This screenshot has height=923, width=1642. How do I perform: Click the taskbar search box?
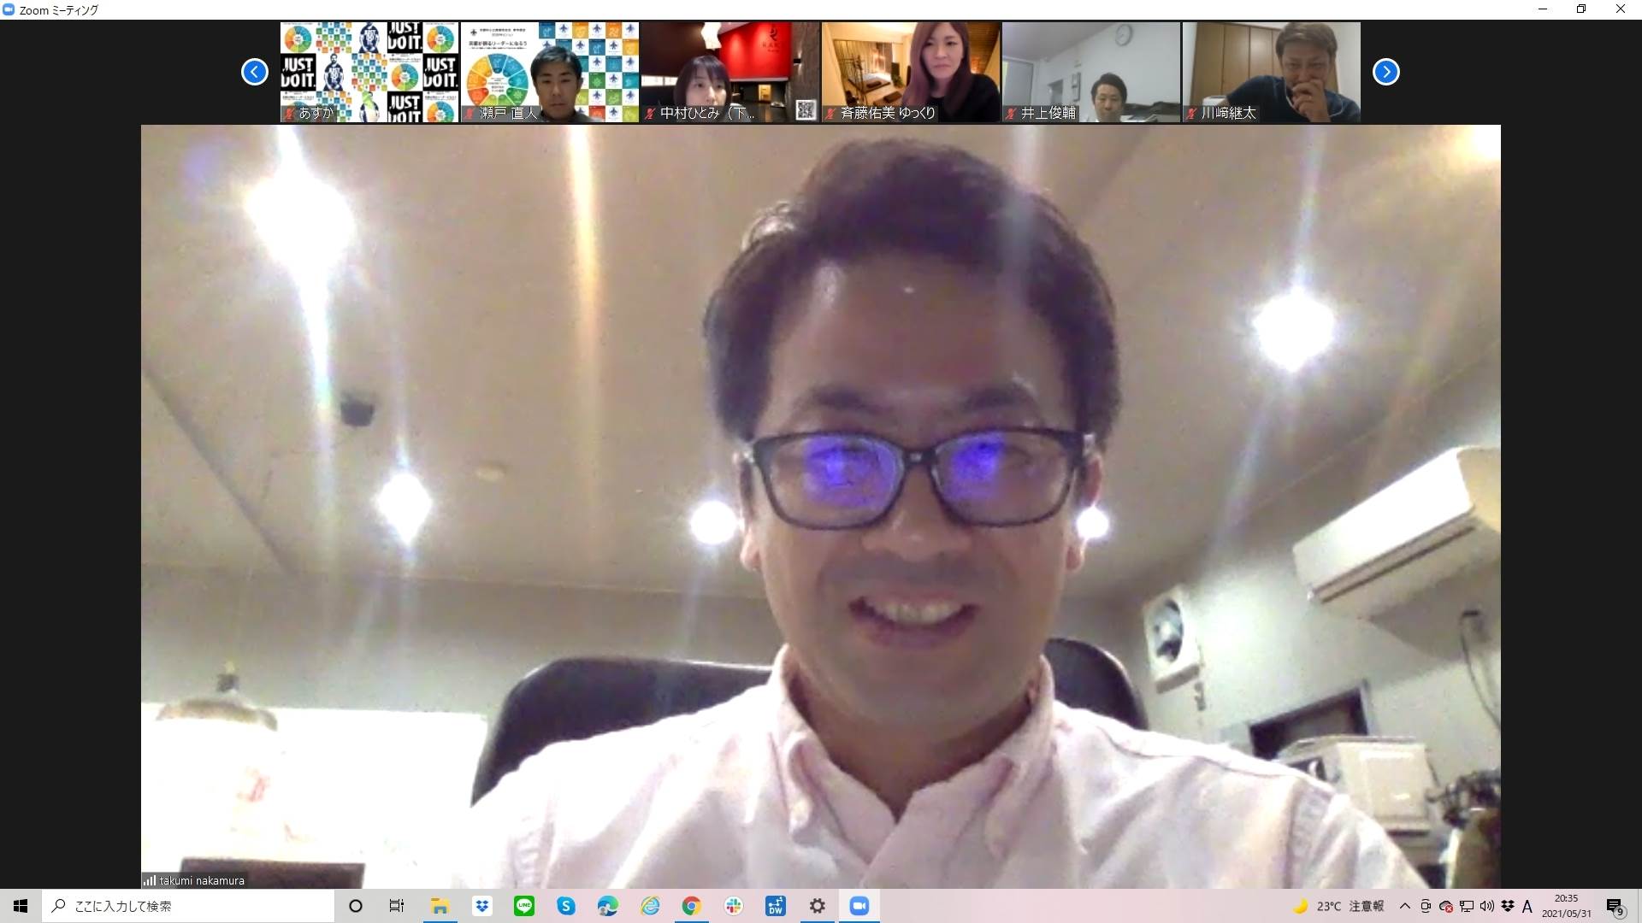(188, 906)
